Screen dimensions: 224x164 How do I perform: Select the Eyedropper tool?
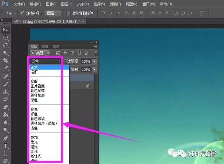coord(6,69)
